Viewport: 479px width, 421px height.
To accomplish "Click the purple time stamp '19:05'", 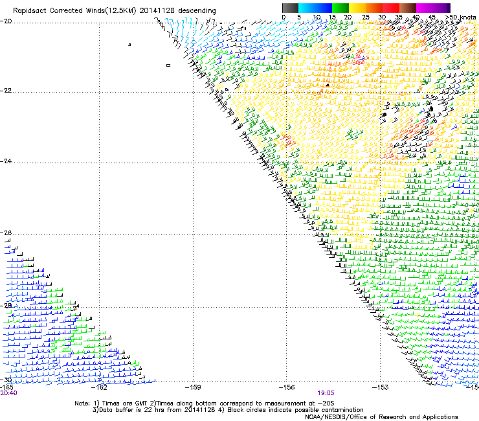I will coord(326,393).
